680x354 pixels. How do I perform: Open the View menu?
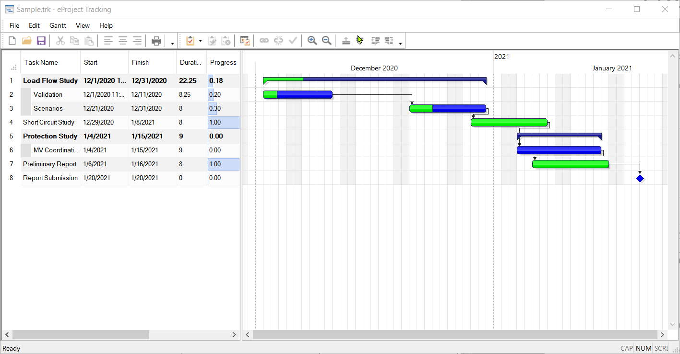tap(83, 25)
